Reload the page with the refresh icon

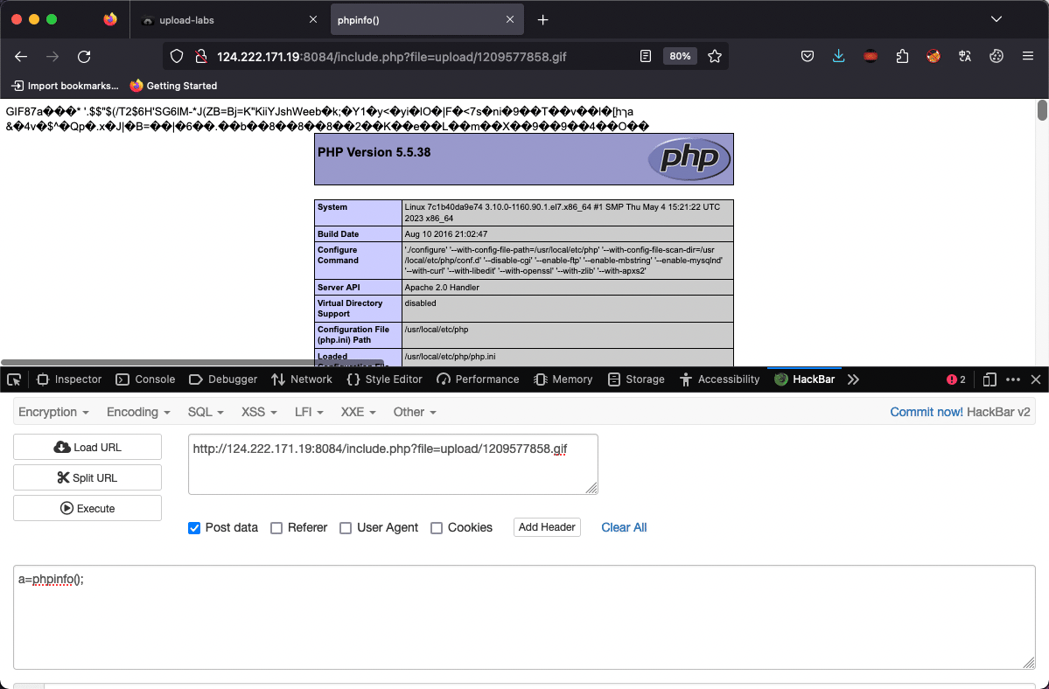(84, 57)
